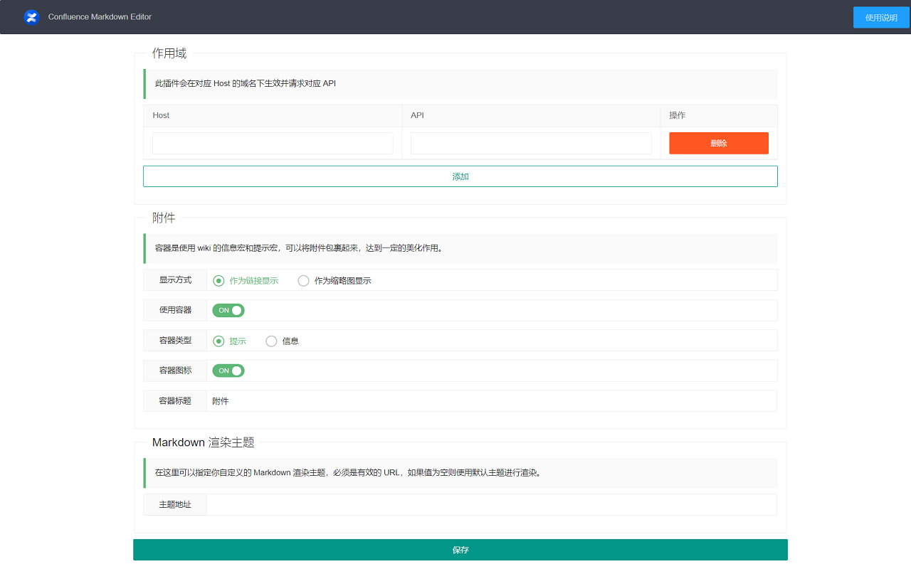Screen dimensions: 911x569
Task: Click the 主题地址 input field
Action: pos(491,505)
